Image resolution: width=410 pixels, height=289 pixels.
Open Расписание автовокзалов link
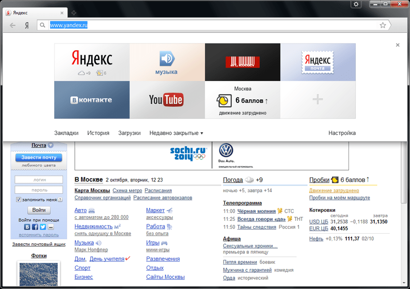pos(162,198)
